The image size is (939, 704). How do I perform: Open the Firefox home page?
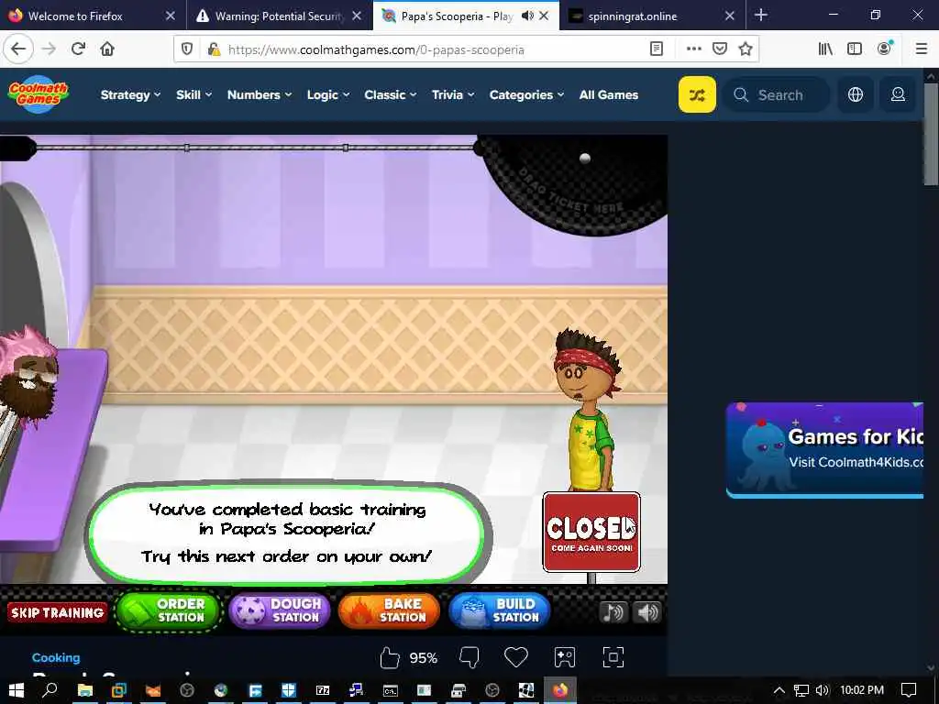point(107,49)
